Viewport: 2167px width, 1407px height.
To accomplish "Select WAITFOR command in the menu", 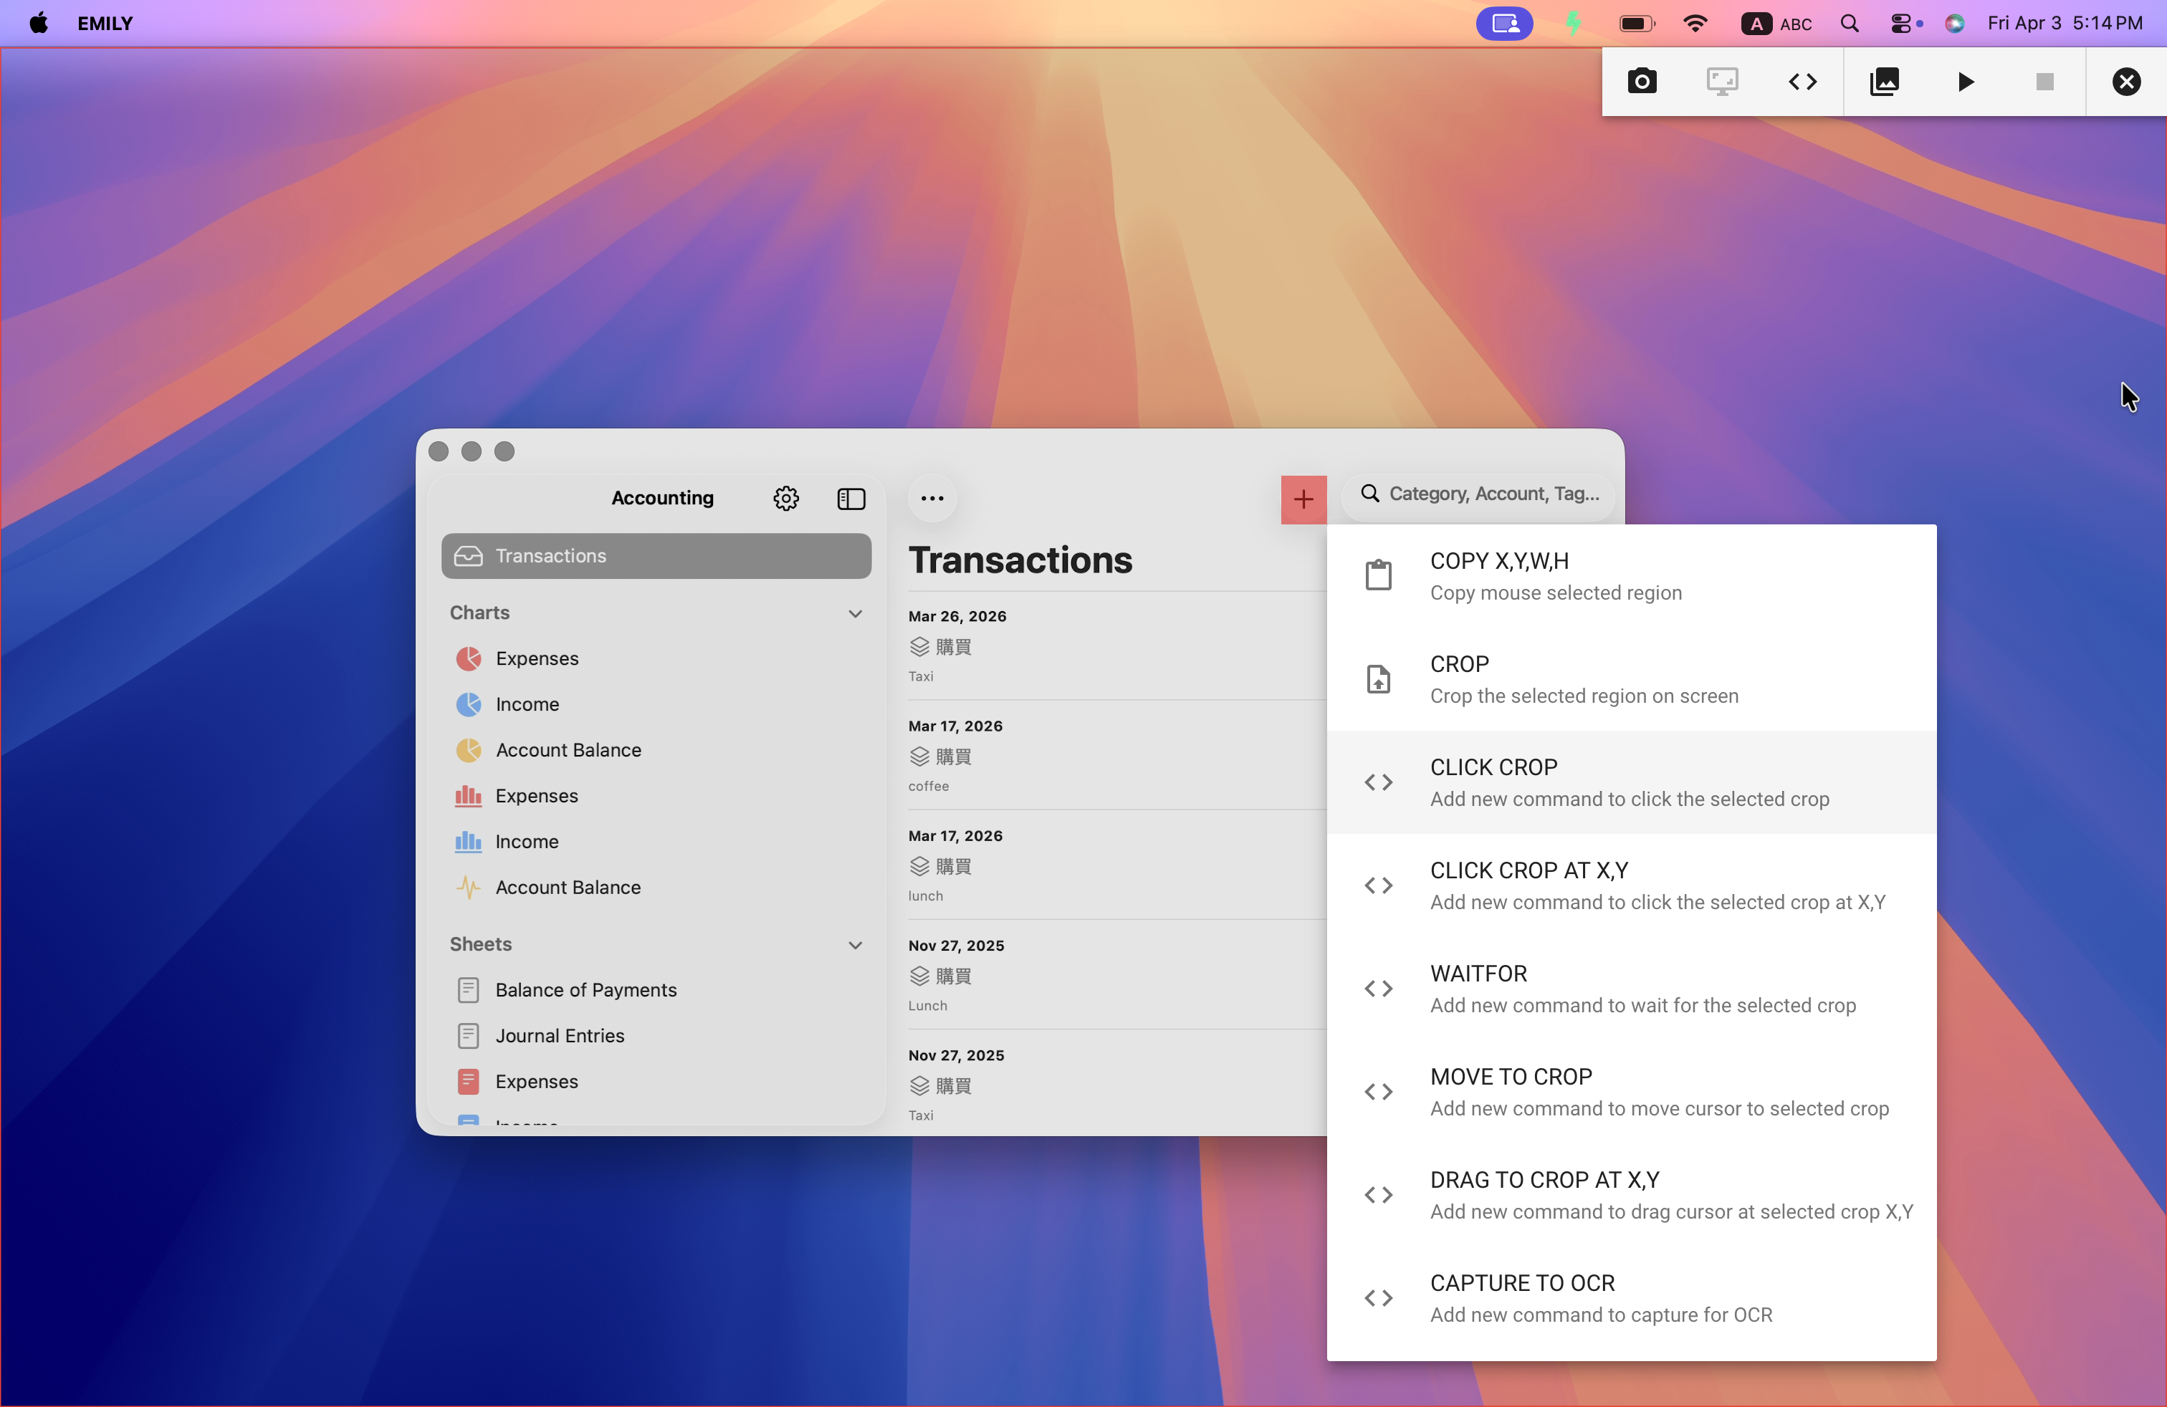I will coord(1630,989).
